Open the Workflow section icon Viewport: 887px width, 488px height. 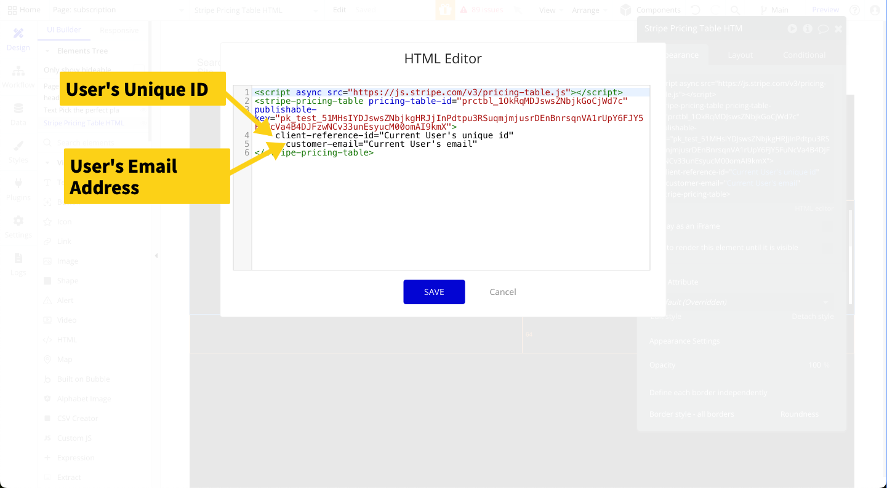pyautogui.click(x=18, y=76)
